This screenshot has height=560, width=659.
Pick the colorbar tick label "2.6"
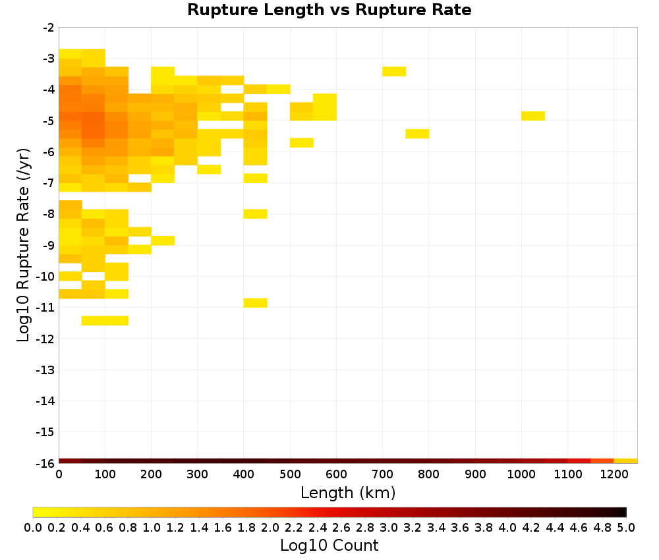pyautogui.click(x=341, y=527)
